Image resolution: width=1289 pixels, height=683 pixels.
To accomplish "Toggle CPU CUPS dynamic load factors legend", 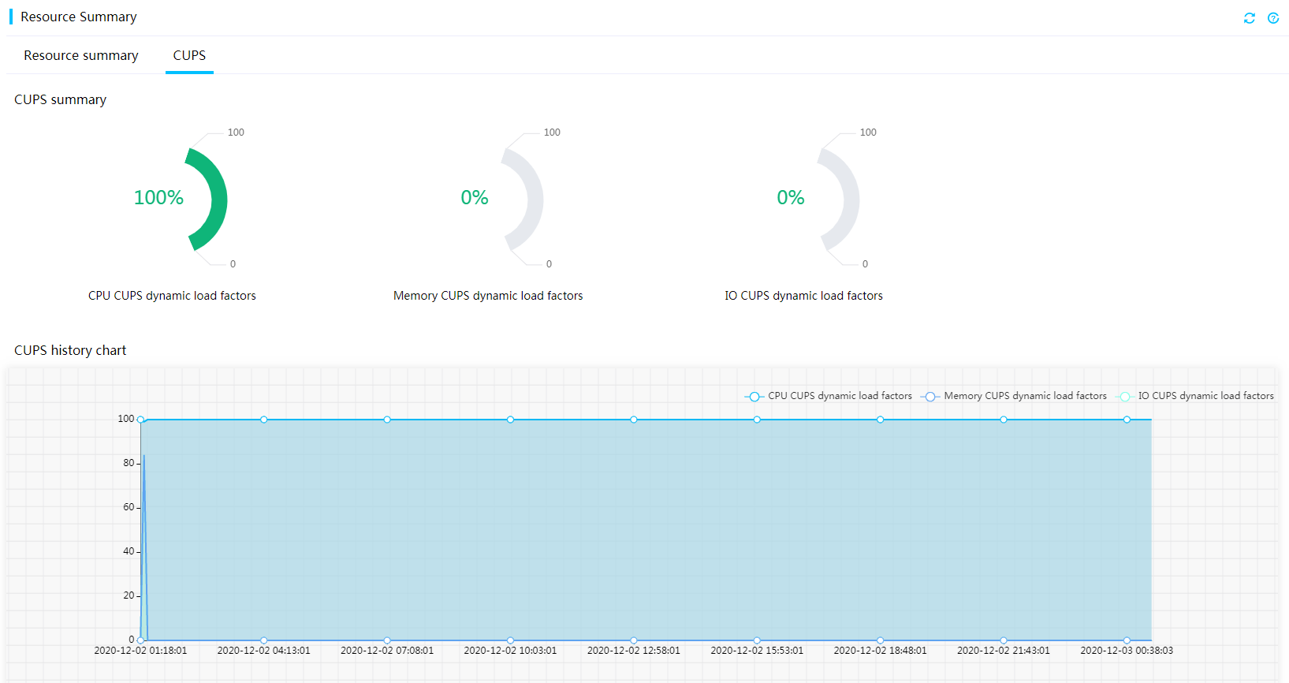I will tap(829, 396).
